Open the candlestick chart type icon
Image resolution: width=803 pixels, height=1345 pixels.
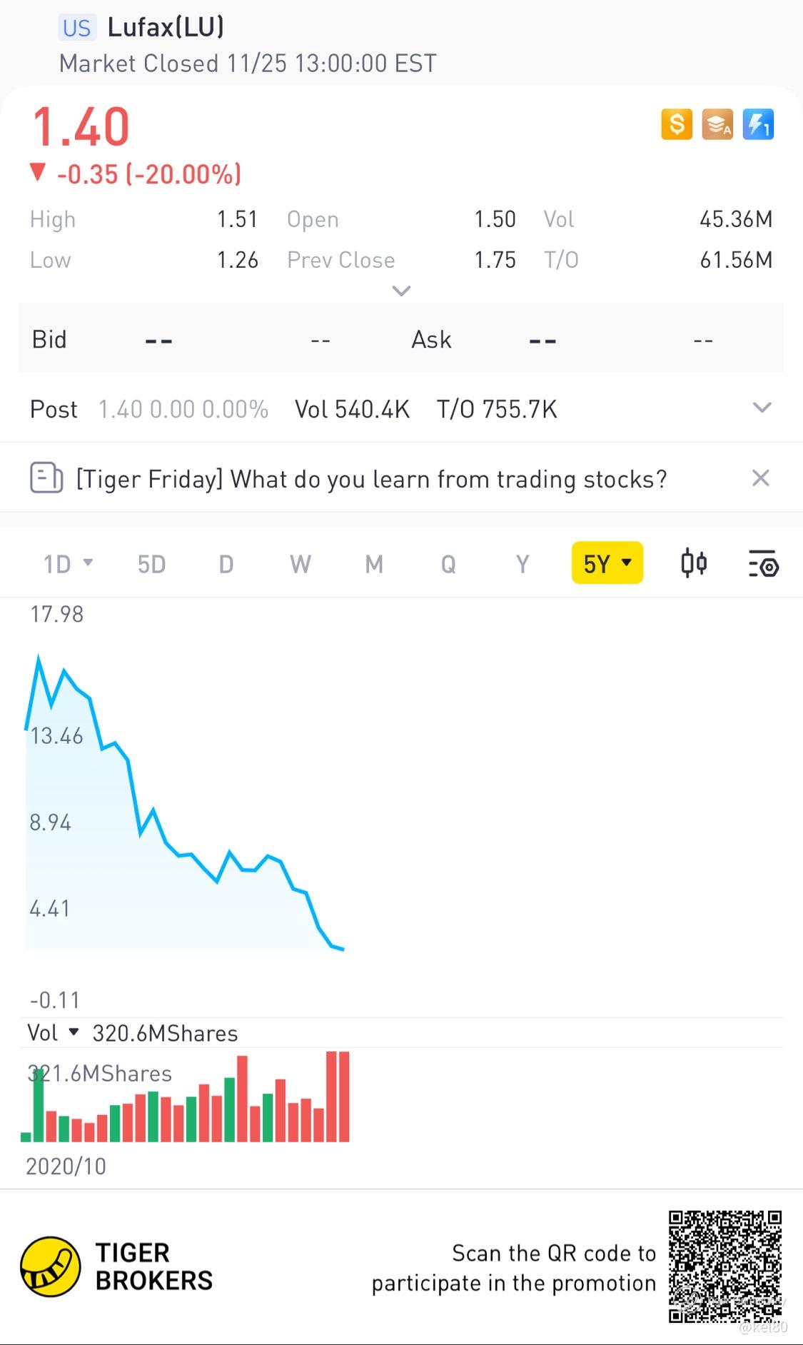click(x=693, y=564)
